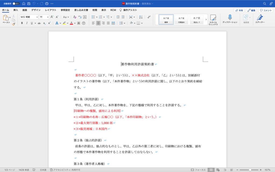This screenshot has height=172, width=275.
Task: Click the Search magnifier icon
Action: [265, 3]
